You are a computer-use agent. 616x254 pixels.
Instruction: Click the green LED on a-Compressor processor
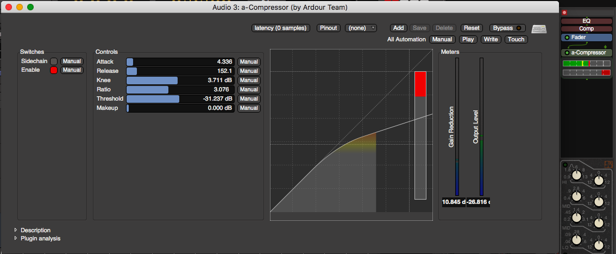567,53
